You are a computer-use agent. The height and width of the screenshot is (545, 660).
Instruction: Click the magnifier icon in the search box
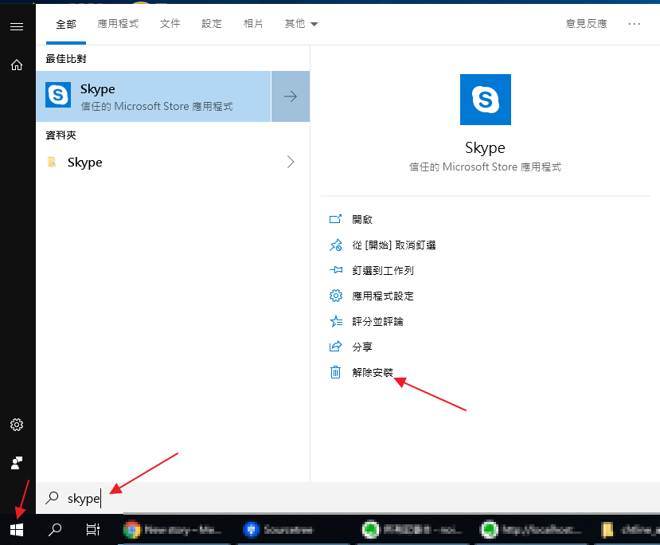pos(52,498)
